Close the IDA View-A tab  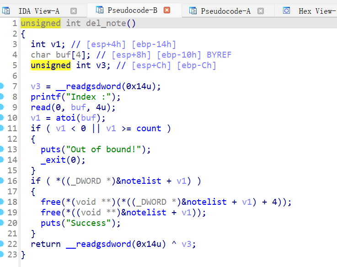[x=74, y=11]
